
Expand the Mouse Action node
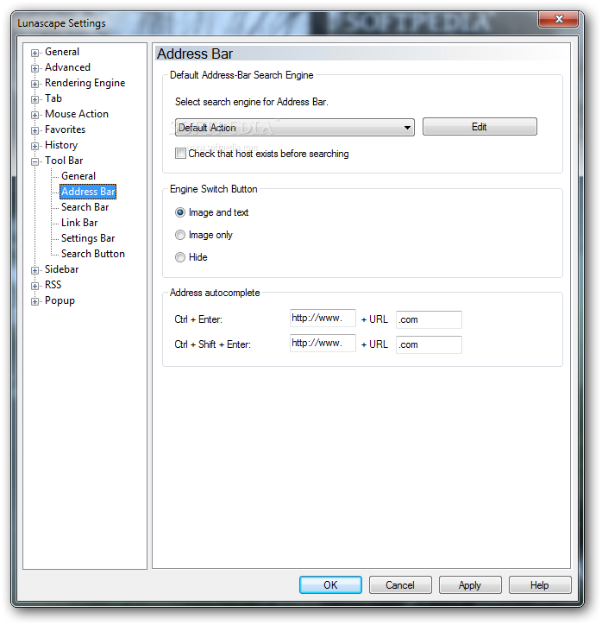tap(35, 115)
